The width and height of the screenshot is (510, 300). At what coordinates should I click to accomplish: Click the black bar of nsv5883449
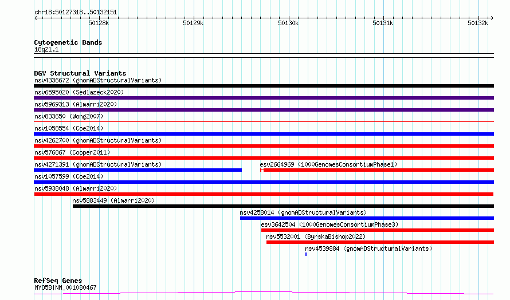(x=283, y=206)
